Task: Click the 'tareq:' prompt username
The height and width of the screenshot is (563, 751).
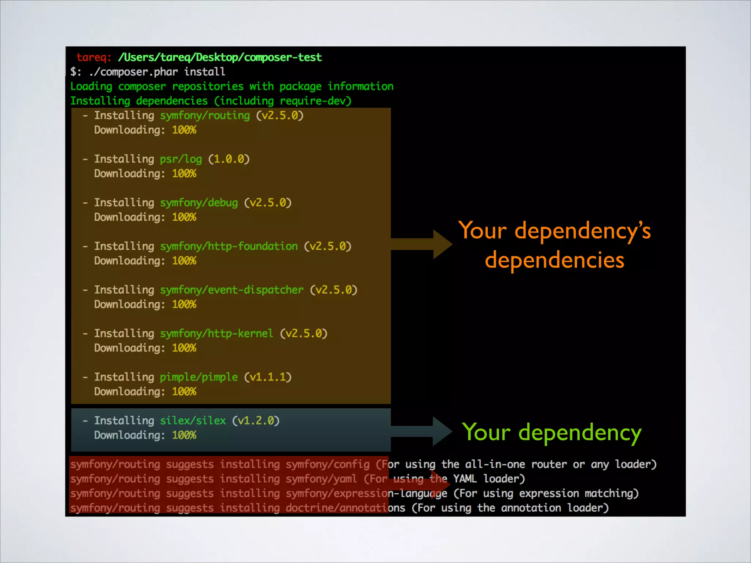Action: click(x=94, y=57)
